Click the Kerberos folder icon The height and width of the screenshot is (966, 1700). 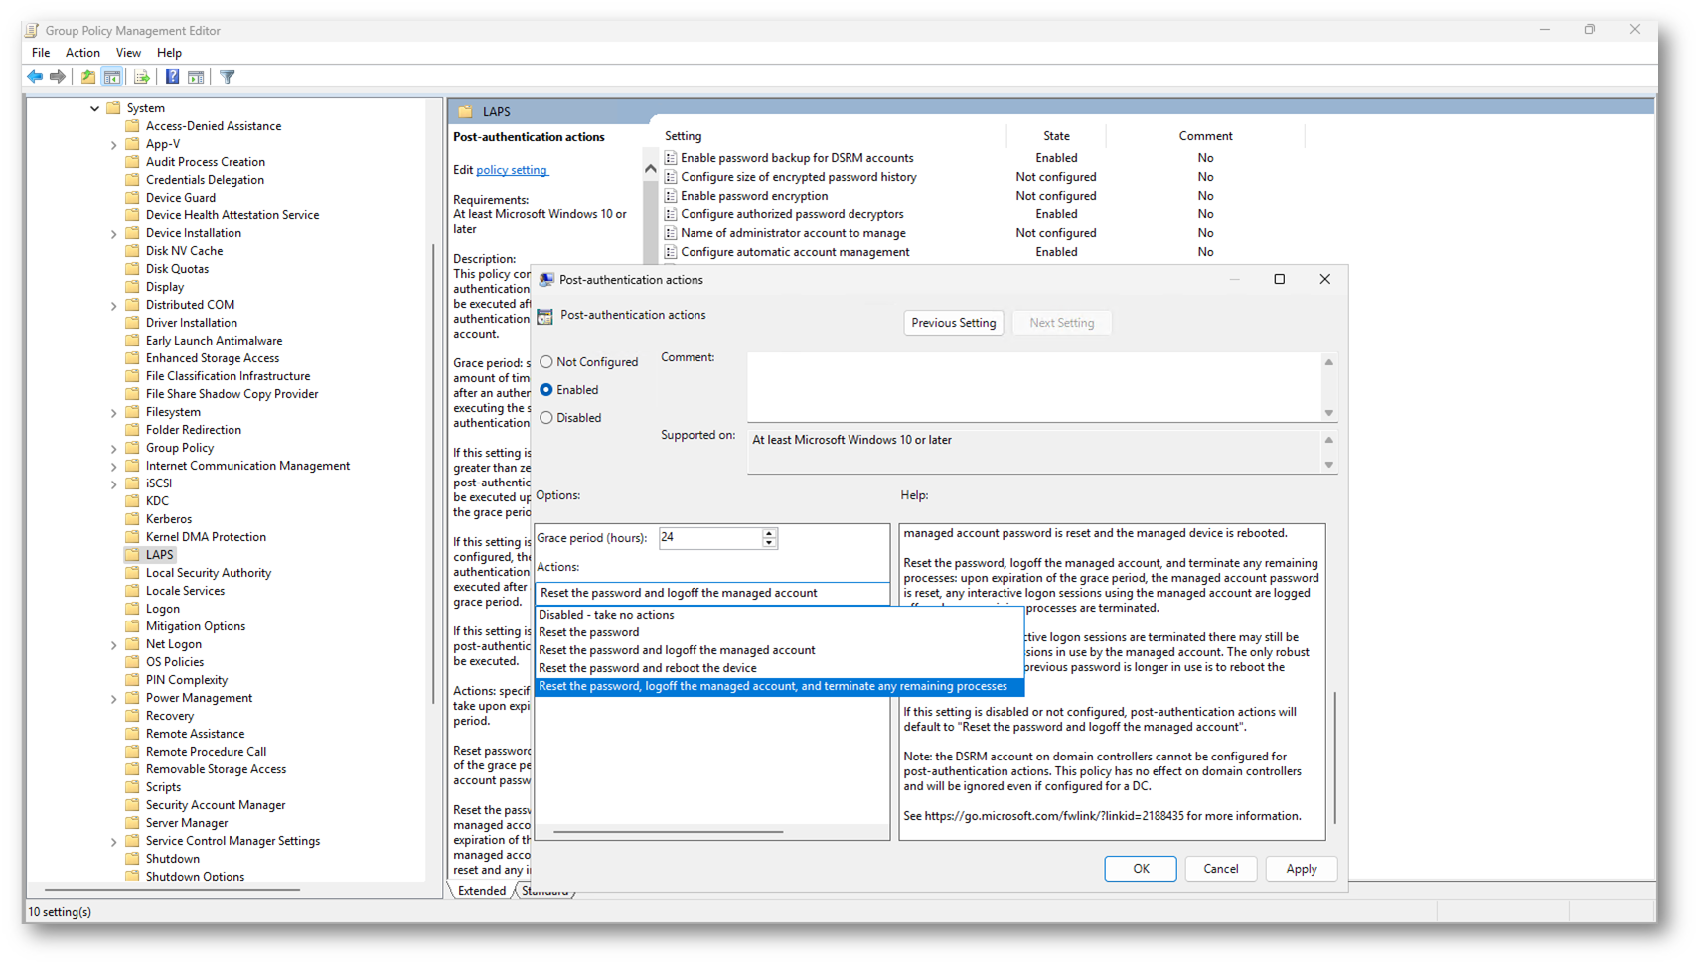point(132,519)
